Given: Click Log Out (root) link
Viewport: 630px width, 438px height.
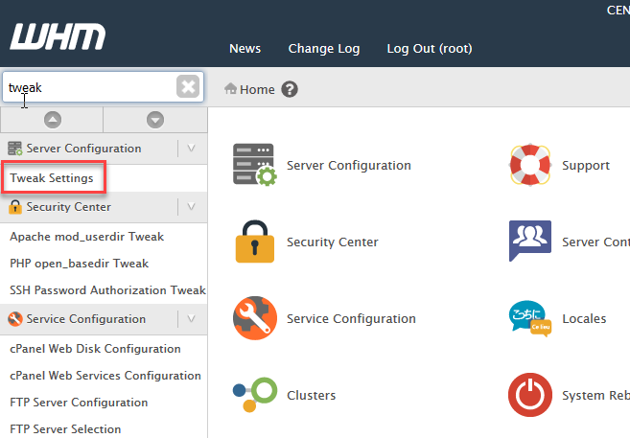Looking at the screenshot, I should point(429,49).
